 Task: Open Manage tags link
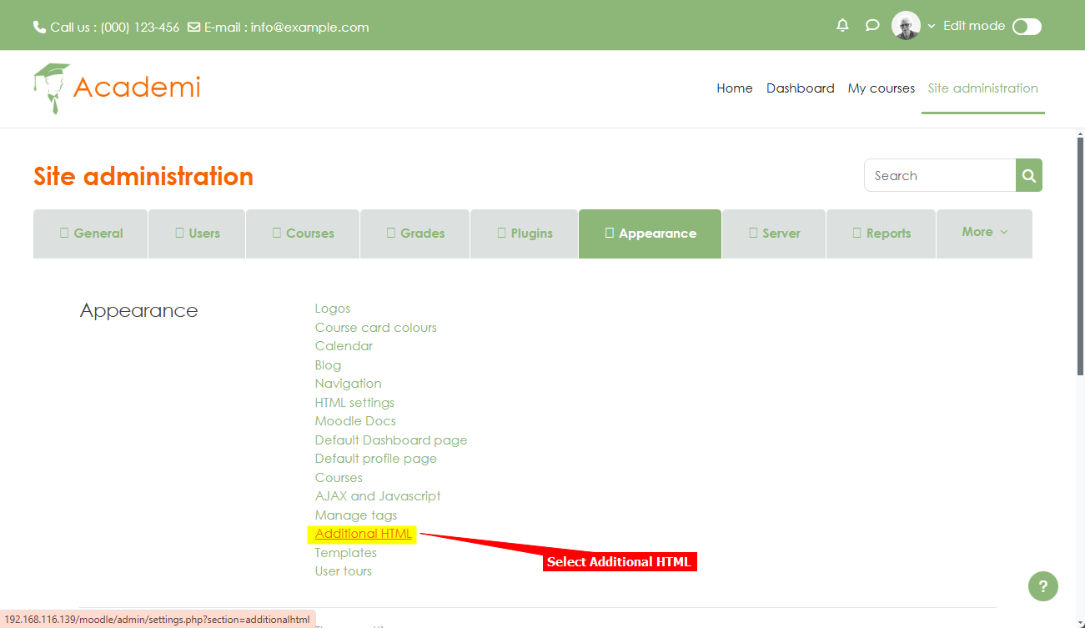click(356, 515)
